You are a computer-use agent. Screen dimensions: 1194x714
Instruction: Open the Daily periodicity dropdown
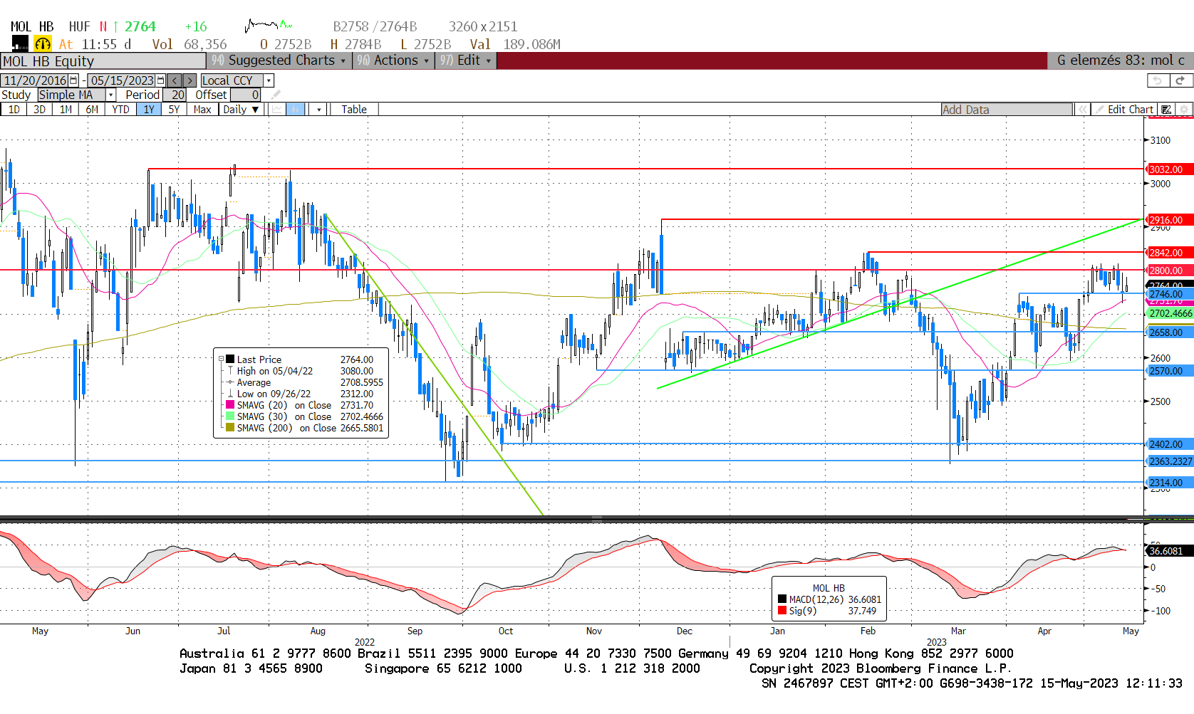pos(241,110)
